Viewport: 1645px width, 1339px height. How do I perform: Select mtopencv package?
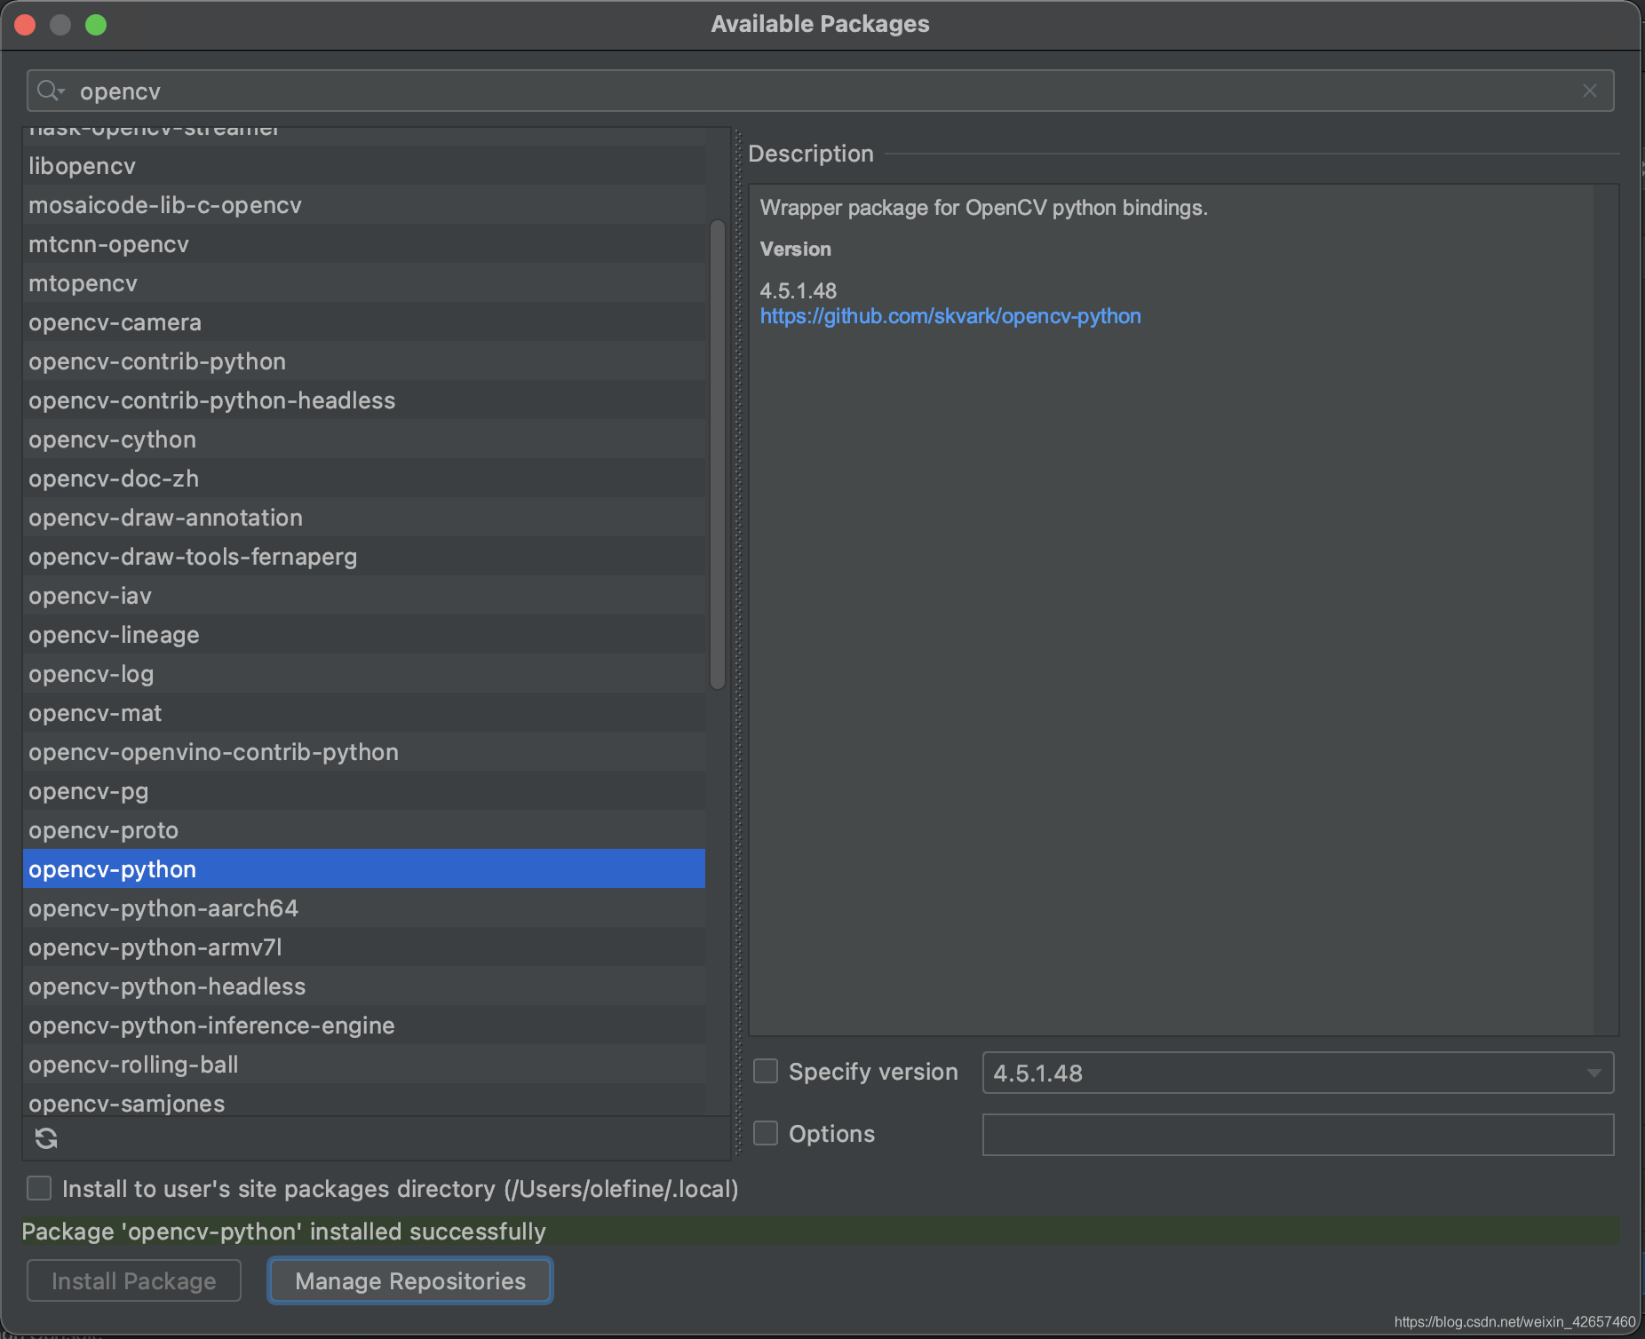tap(364, 283)
